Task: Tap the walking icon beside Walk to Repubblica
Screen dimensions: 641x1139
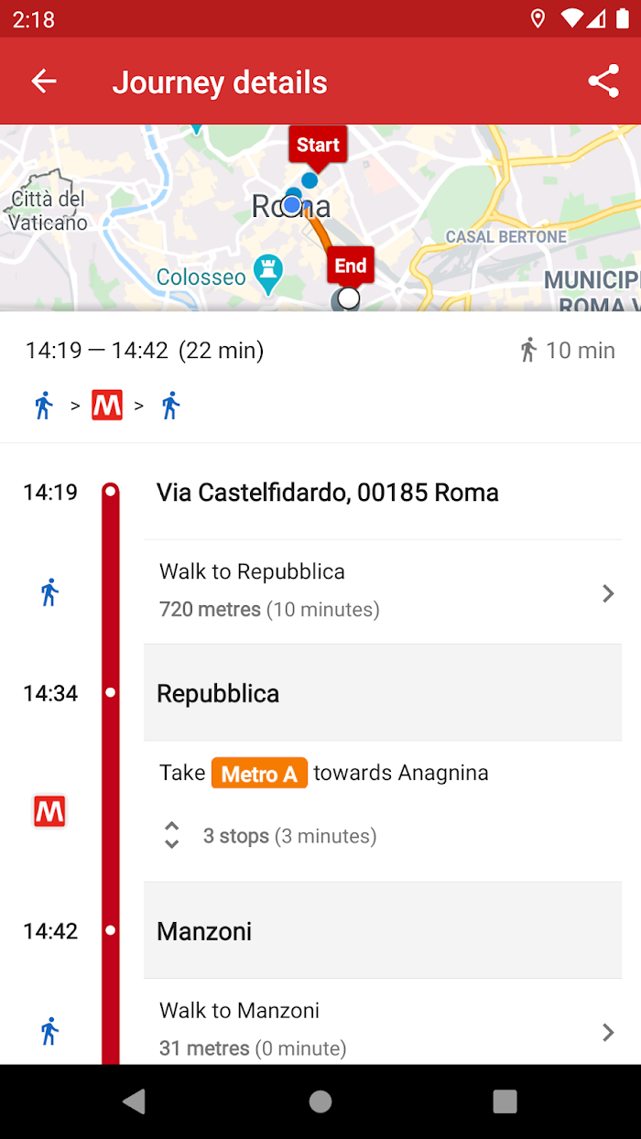Action: coord(49,592)
